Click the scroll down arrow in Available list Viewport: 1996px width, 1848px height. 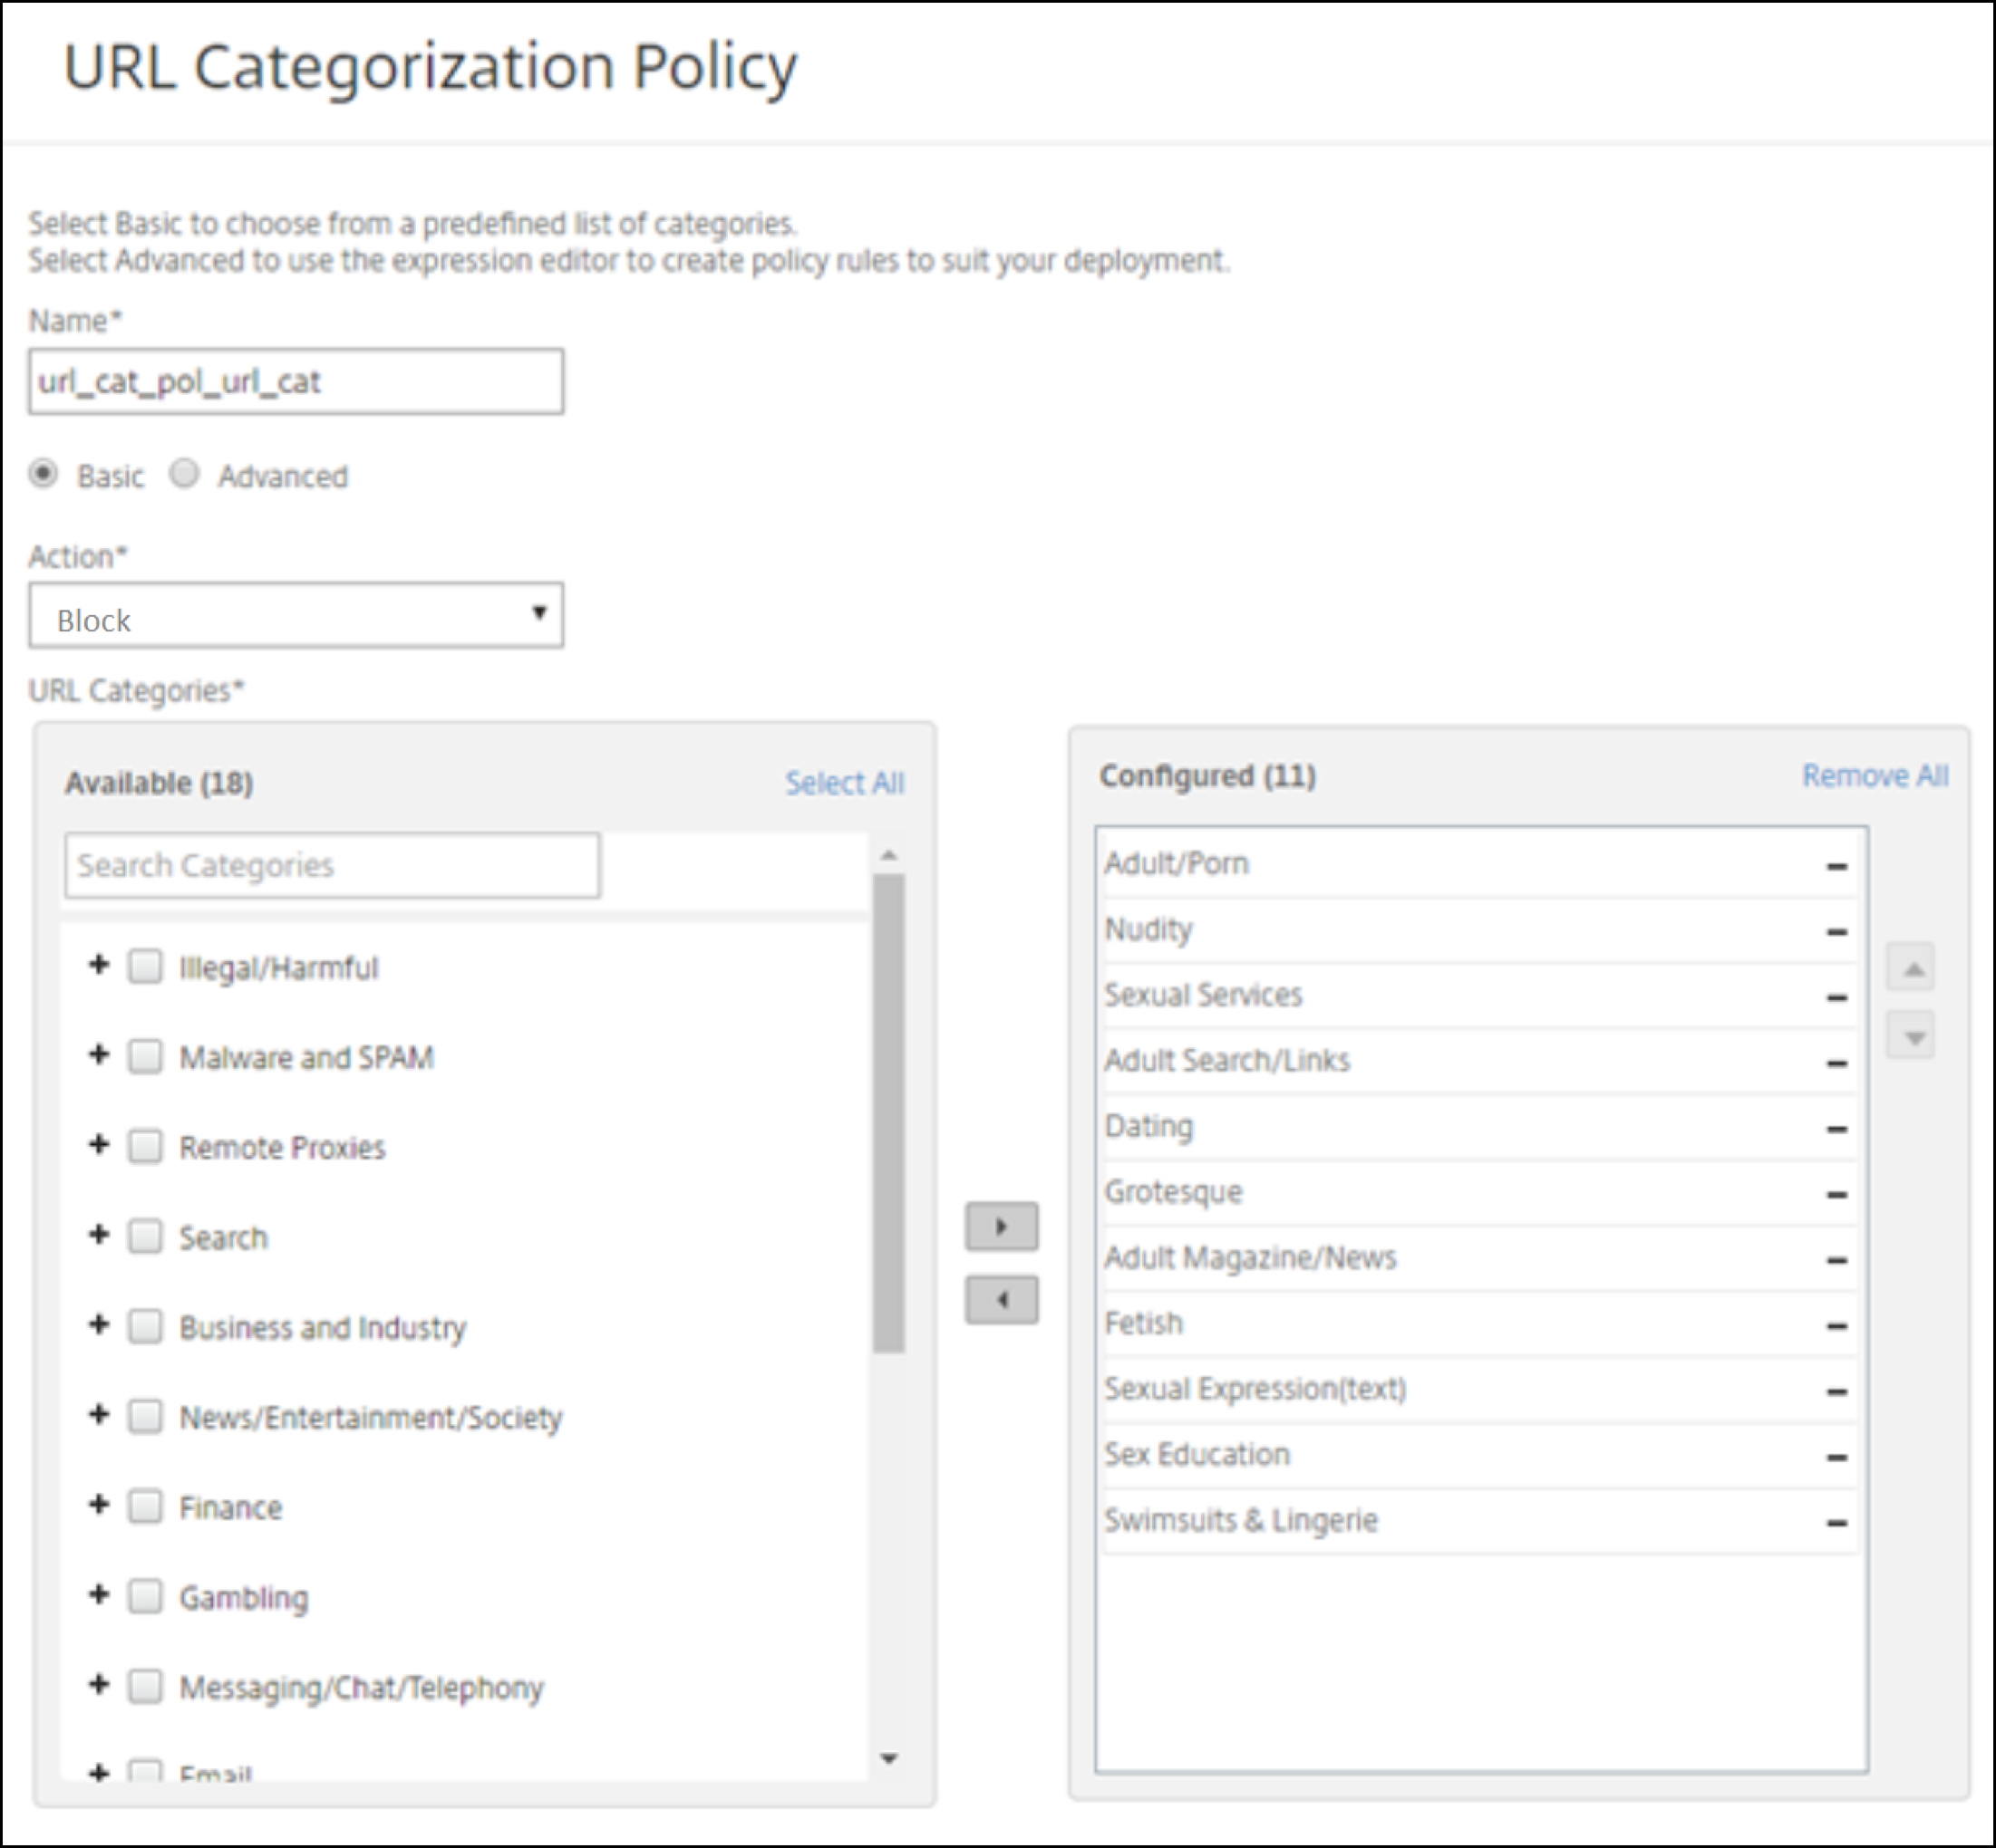(888, 1758)
